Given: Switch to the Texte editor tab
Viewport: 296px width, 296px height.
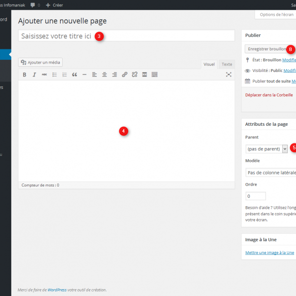Looking at the screenshot, I should pyautogui.click(x=226, y=64).
